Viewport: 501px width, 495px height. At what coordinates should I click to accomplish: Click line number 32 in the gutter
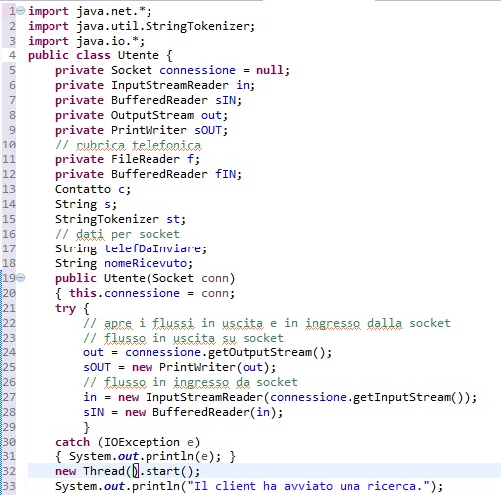[x=9, y=471]
